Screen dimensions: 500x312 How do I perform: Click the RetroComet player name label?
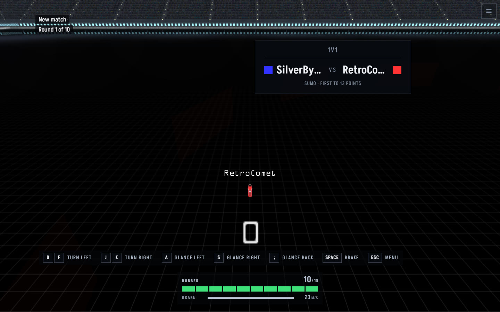(250, 173)
